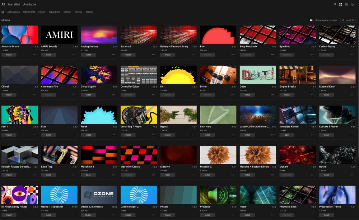This screenshot has width=359, height=220.
Task: Open more options for Ethereal Earth
Action: point(352,95)
